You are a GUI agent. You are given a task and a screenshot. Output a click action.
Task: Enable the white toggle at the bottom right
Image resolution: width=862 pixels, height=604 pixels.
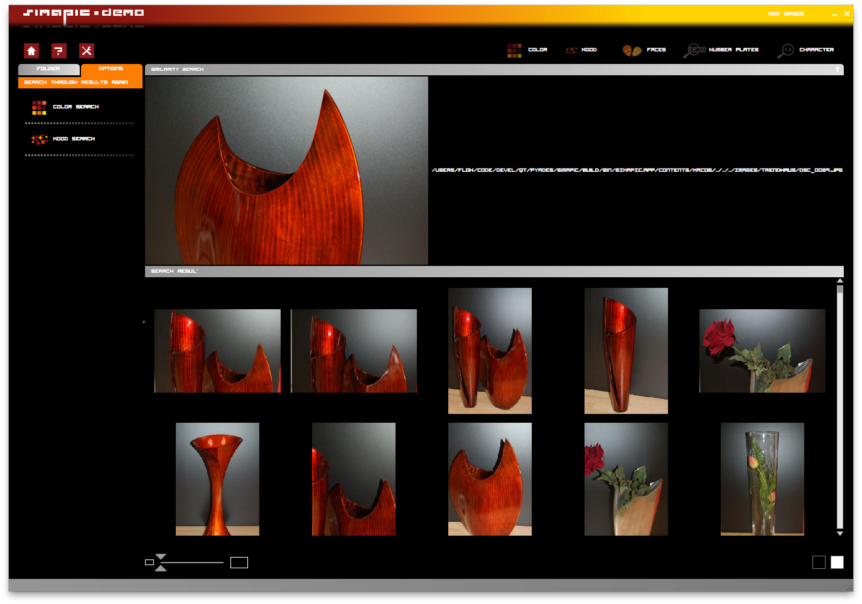tap(837, 562)
